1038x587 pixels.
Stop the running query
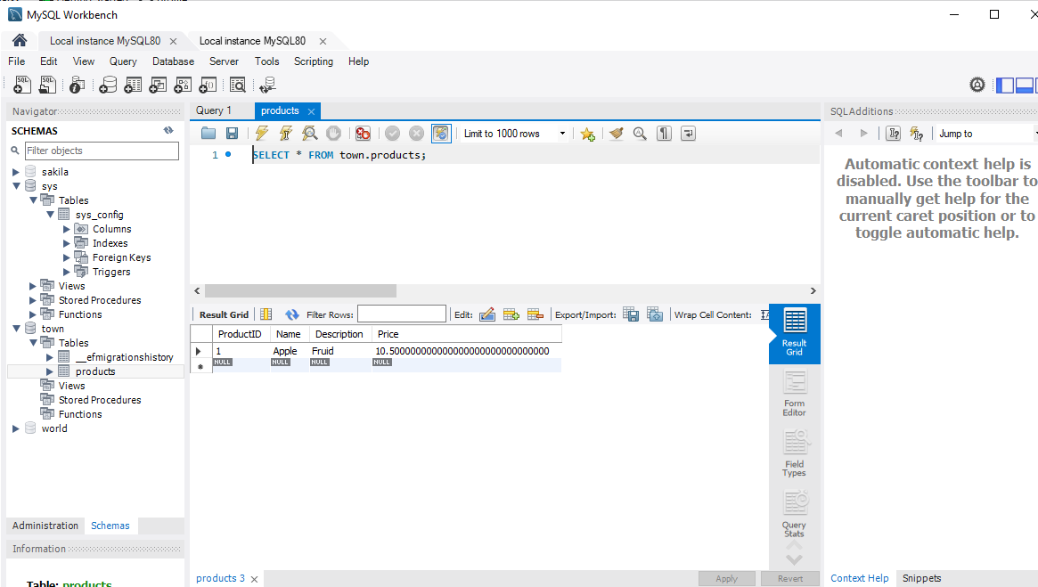click(333, 133)
